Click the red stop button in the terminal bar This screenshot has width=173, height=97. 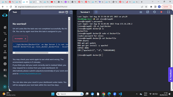tap(161, 12)
